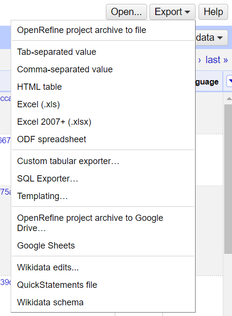Export data to Google Sheets

coord(103,246)
